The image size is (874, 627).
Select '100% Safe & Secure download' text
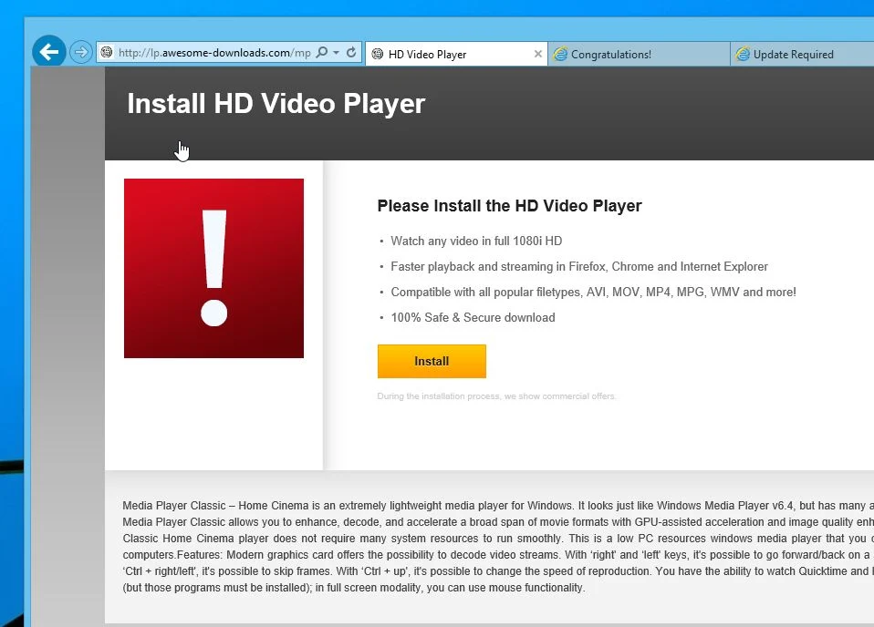tap(473, 317)
